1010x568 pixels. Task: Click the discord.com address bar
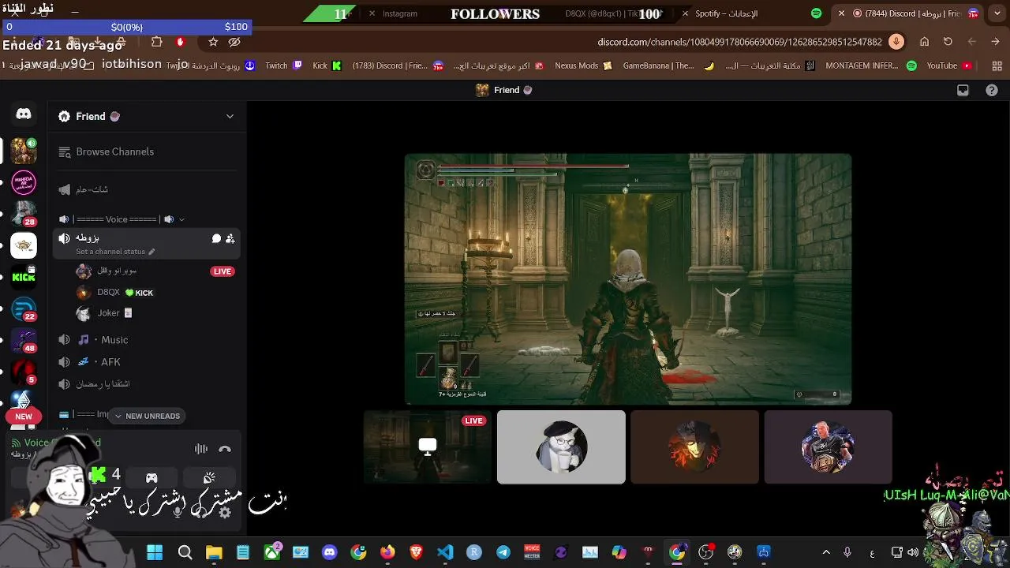(739, 42)
